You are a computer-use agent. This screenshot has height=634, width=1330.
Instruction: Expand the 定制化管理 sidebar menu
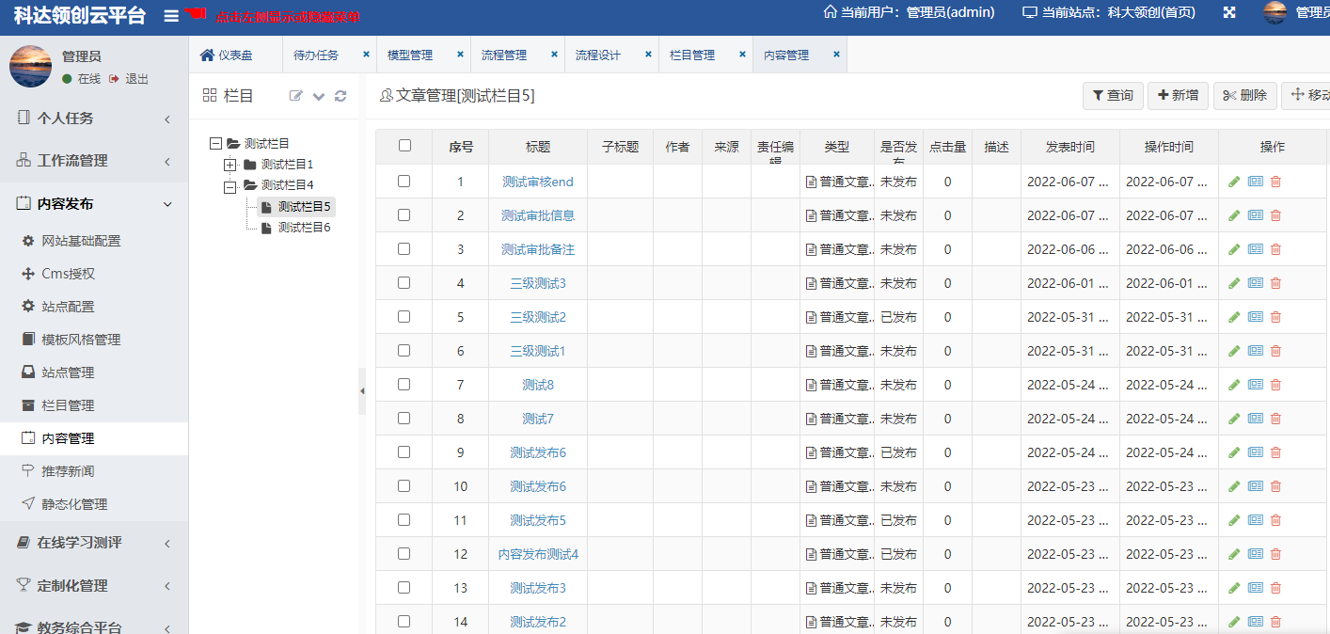pyautogui.click(x=94, y=585)
